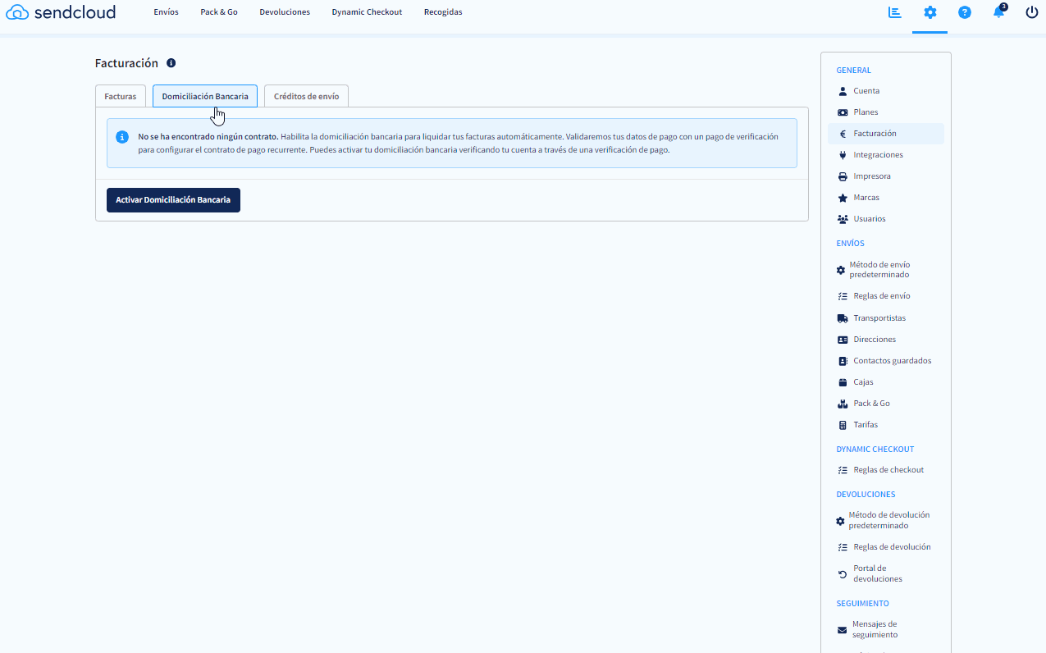Click the Sendcloud logo
The image size is (1046, 653).
point(61,12)
